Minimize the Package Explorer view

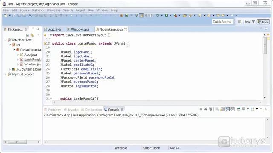click(x=33, y=28)
